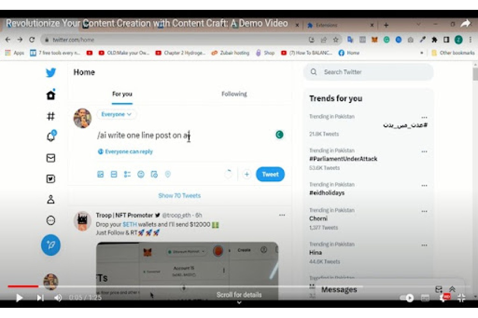Open Messages envelope icon in sidebar
The height and width of the screenshot is (318, 478).
[51, 158]
